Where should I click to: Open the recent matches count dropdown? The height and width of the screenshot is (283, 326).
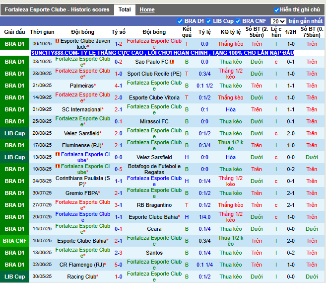278,21
